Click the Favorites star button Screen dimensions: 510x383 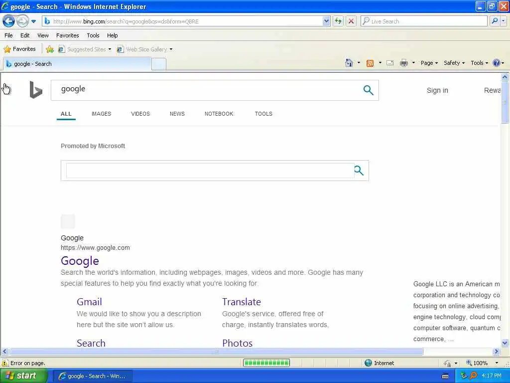pyautogui.click(x=19, y=49)
